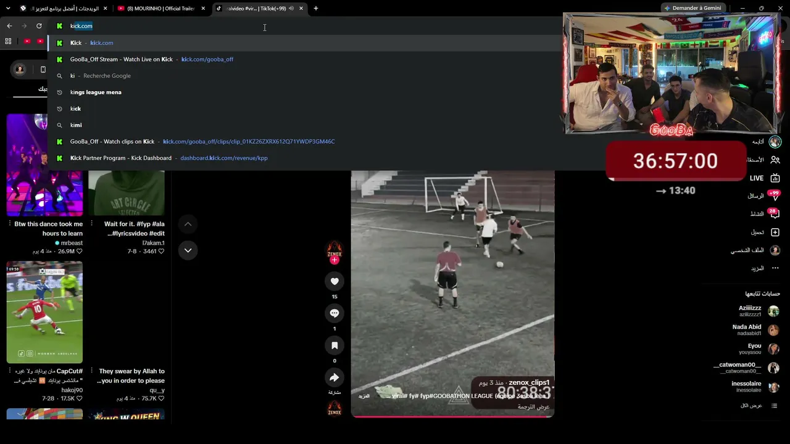Open options for 'They swear by Allah' video
This screenshot has width=790, height=444.
point(91,371)
